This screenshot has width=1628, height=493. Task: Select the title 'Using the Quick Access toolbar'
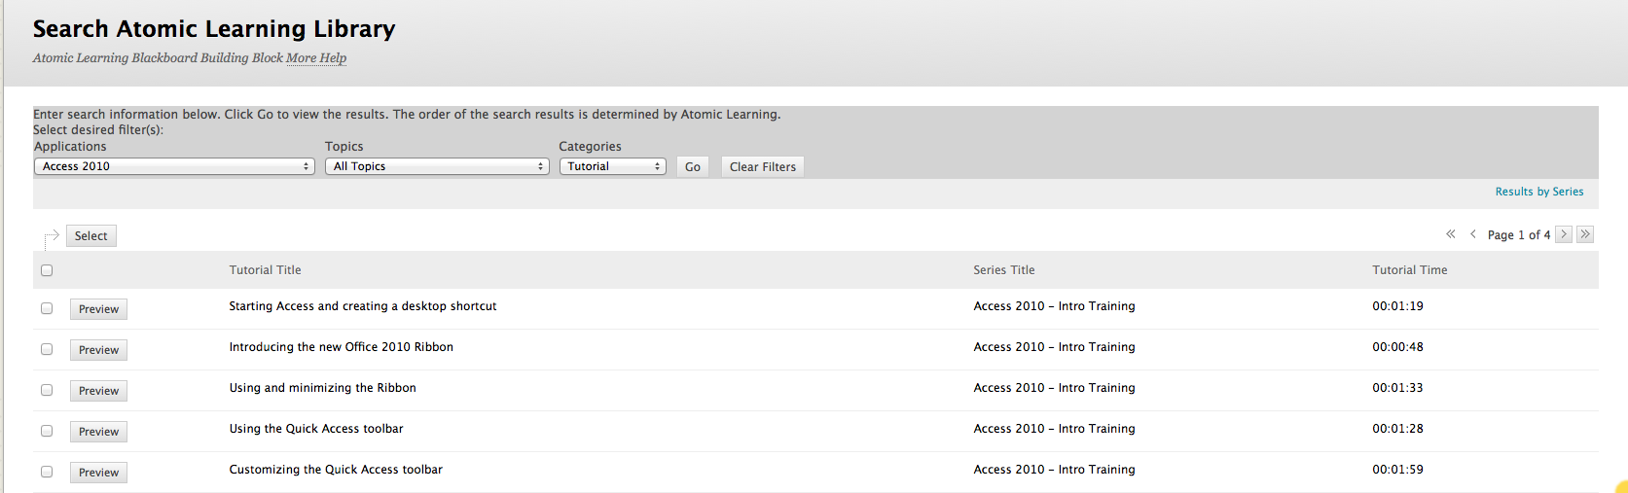[x=316, y=429]
